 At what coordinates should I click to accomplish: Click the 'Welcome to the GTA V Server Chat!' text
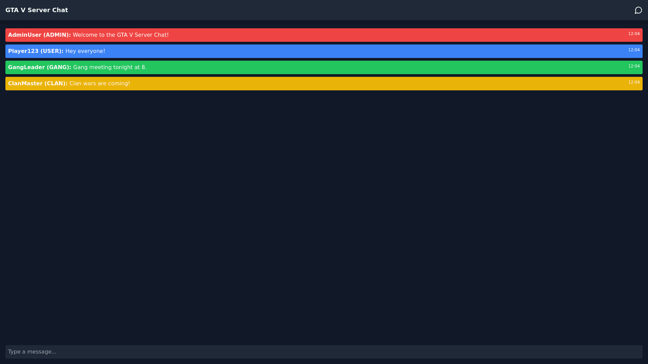pos(120,35)
